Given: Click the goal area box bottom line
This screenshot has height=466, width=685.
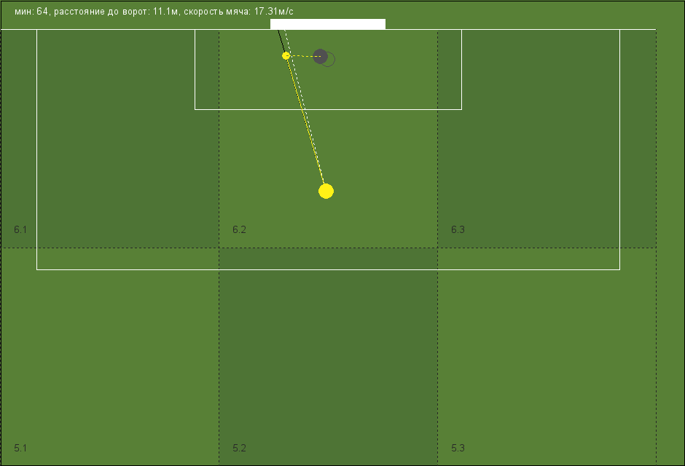Looking at the screenshot, I should coord(328,109).
